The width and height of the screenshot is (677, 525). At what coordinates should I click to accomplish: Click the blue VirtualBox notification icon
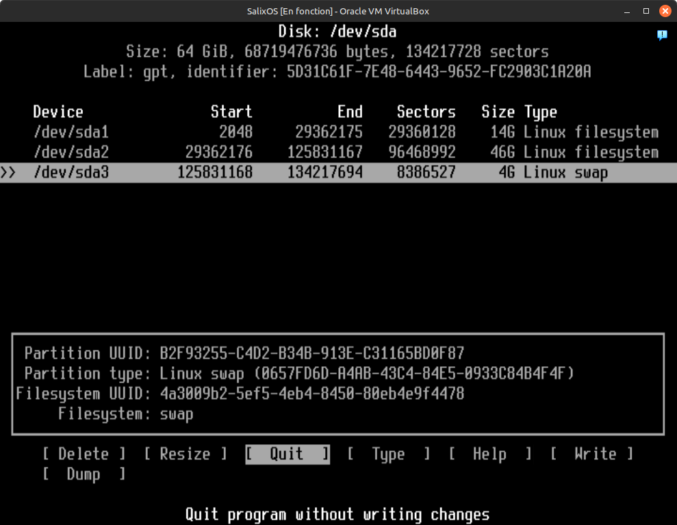coord(662,34)
